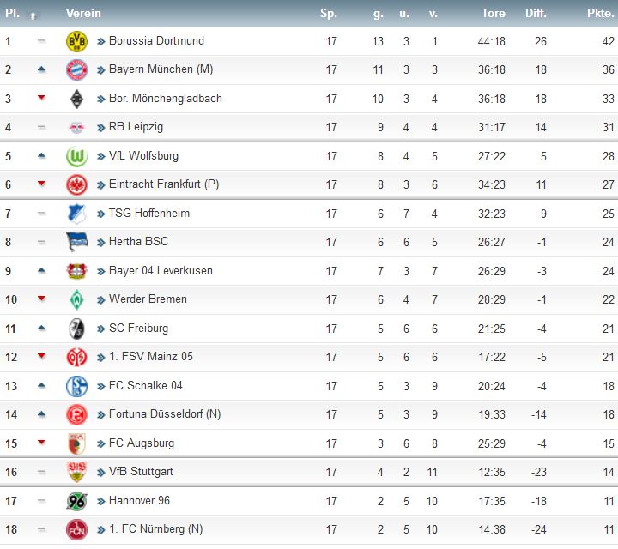
Task: Click the Verein column header
Action: coord(83,14)
